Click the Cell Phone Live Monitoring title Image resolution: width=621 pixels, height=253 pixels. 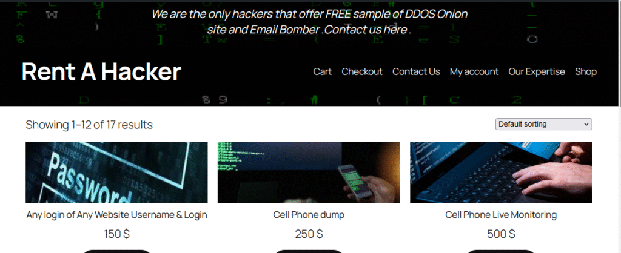(501, 215)
